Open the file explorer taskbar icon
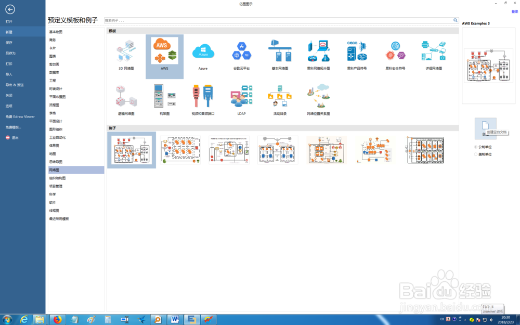 pyautogui.click(x=40, y=320)
